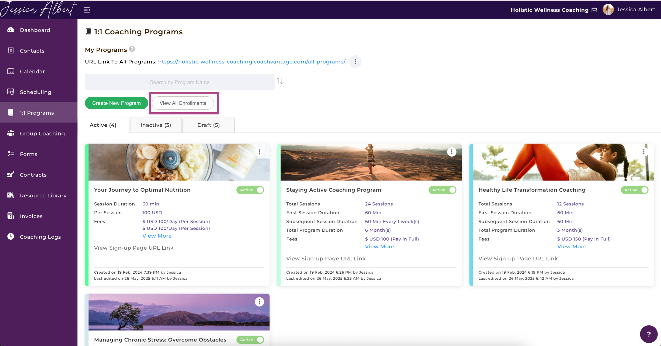Click the Holistic Wellness Coaching header text
This screenshot has width=661, height=346.
coord(549,10)
